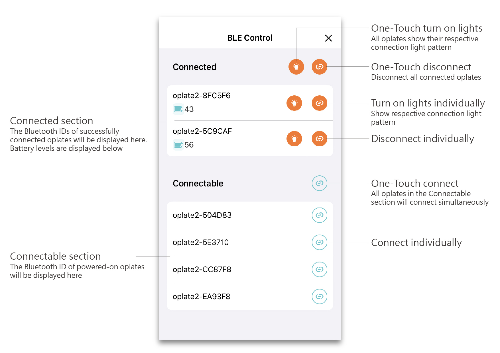Click the Connectable section heading

(x=198, y=183)
